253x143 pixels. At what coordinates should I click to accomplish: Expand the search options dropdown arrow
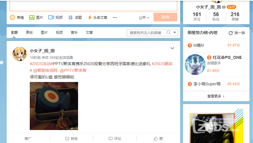(x=175, y=33)
